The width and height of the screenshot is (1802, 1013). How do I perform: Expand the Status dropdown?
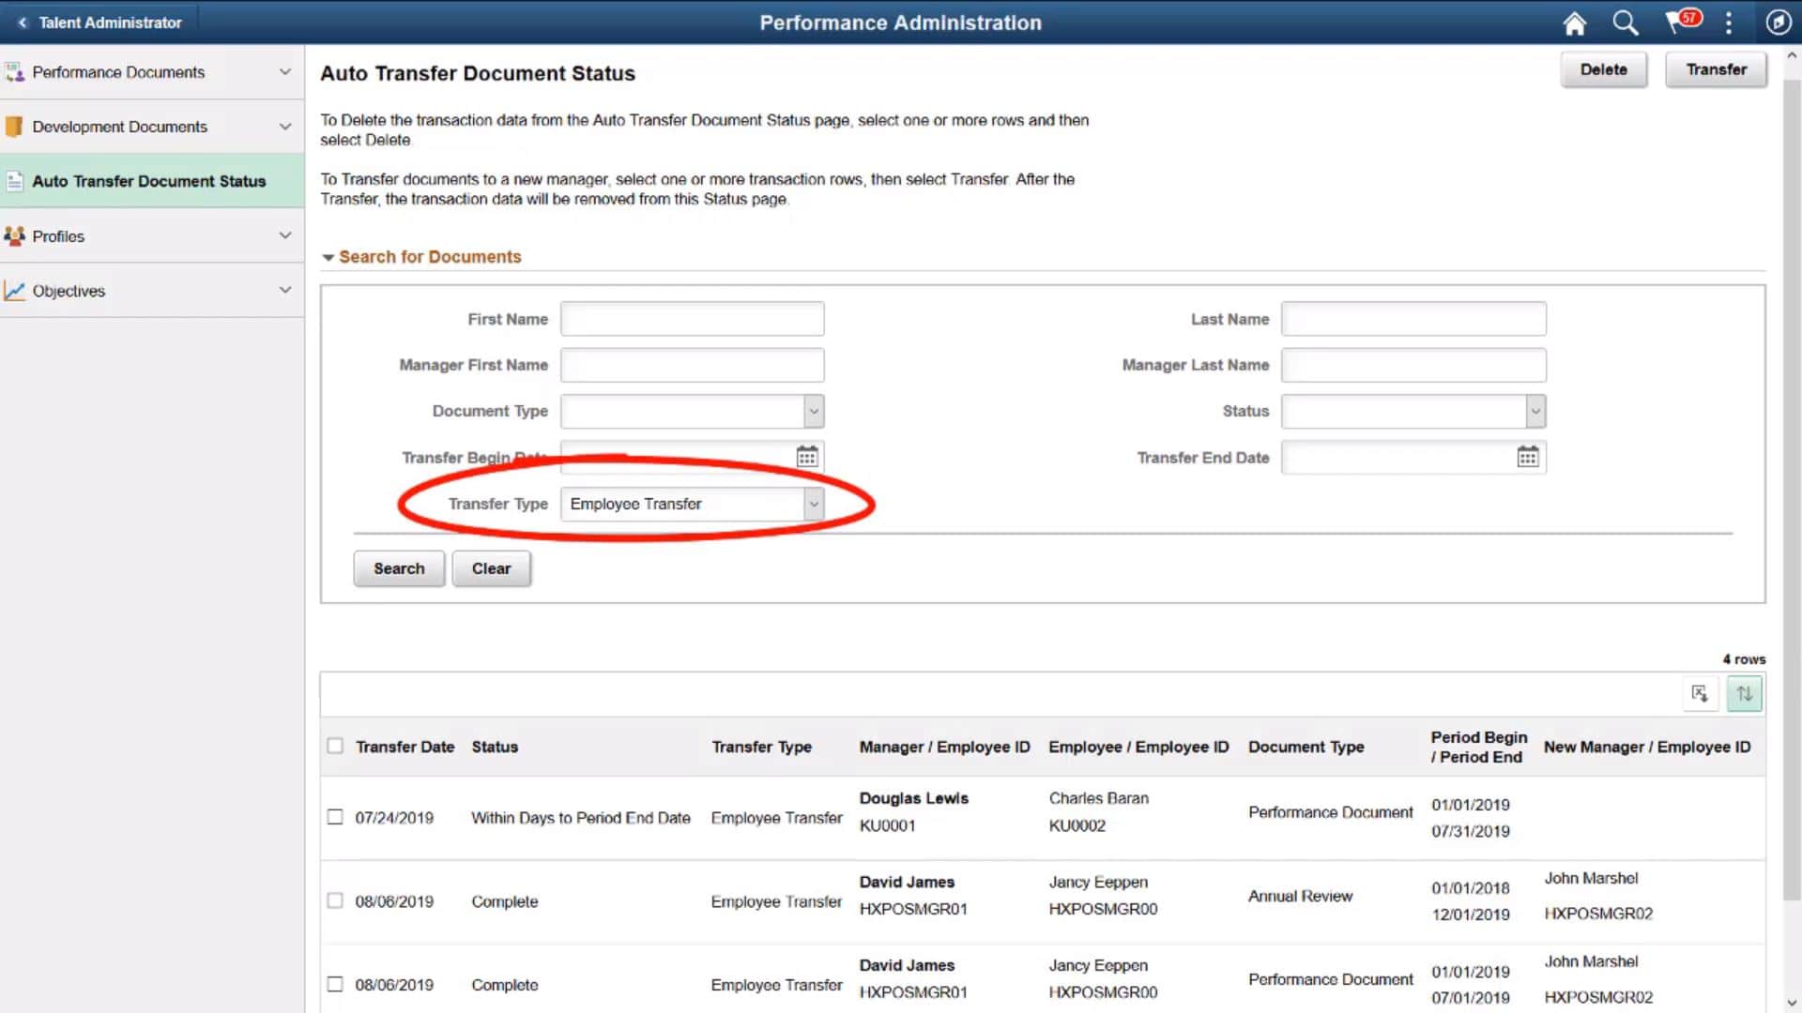click(x=1534, y=411)
